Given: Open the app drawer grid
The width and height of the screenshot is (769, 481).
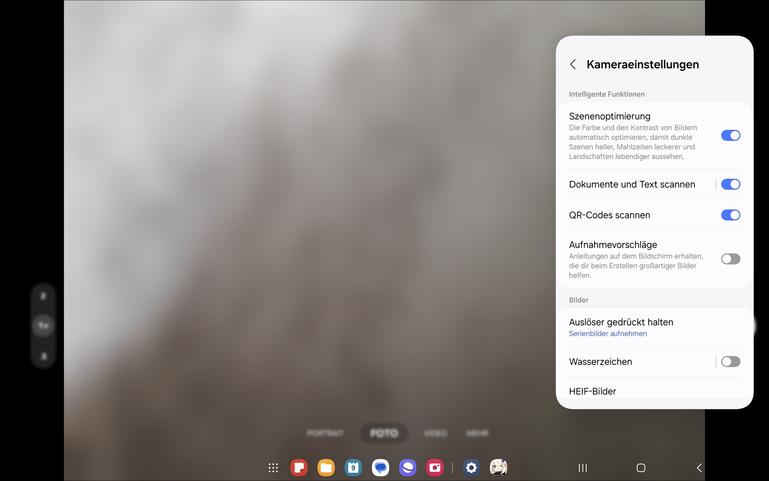Looking at the screenshot, I should point(273,468).
